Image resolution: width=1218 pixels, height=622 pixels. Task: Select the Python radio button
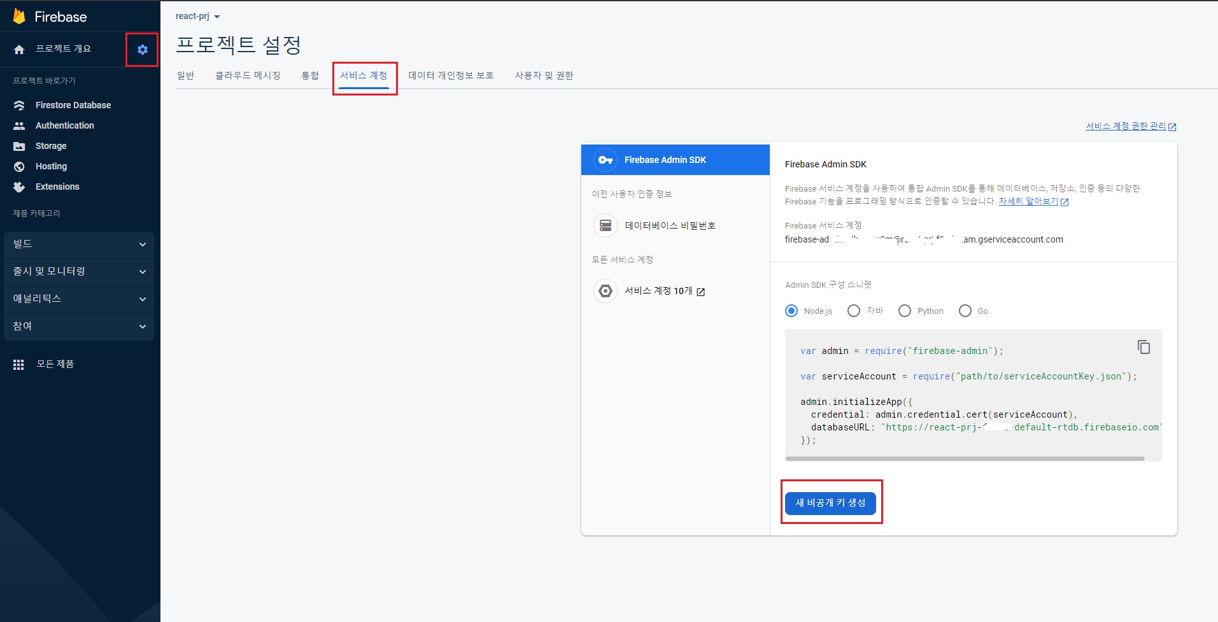pyautogui.click(x=905, y=311)
